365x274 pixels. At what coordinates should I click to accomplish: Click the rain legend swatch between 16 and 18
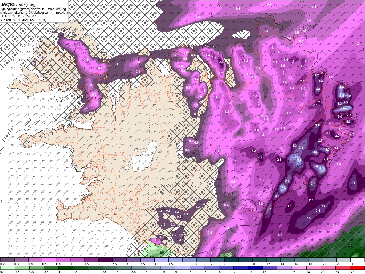tap(299, 268)
